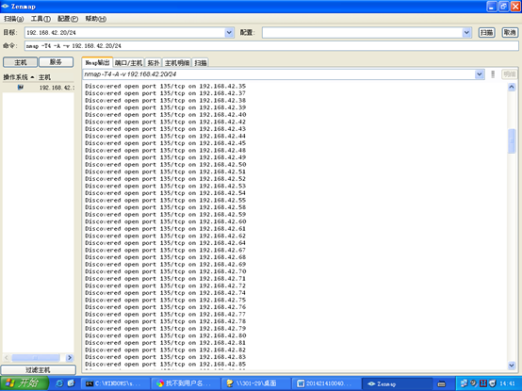Switch to the 扫描 scans tab
Image resolution: width=522 pixels, height=391 pixels.
pos(201,62)
